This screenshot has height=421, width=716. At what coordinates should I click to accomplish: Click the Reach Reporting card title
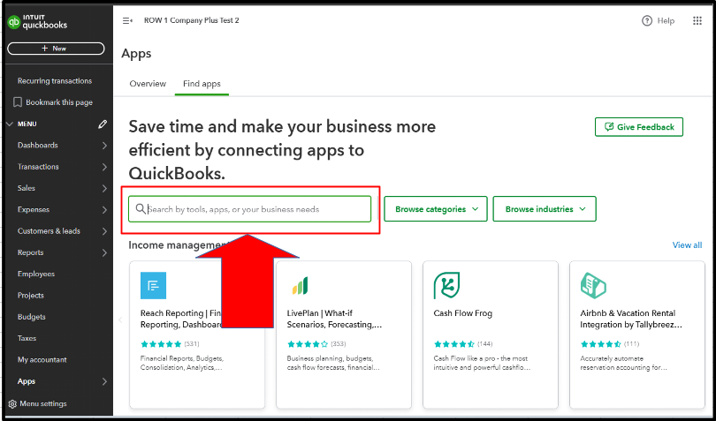click(181, 319)
